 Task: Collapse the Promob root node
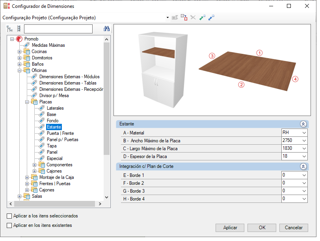(12, 39)
